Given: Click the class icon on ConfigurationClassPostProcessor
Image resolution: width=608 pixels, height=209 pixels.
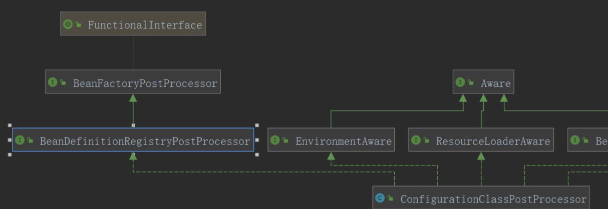Looking at the screenshot, I should click(380, 198).
